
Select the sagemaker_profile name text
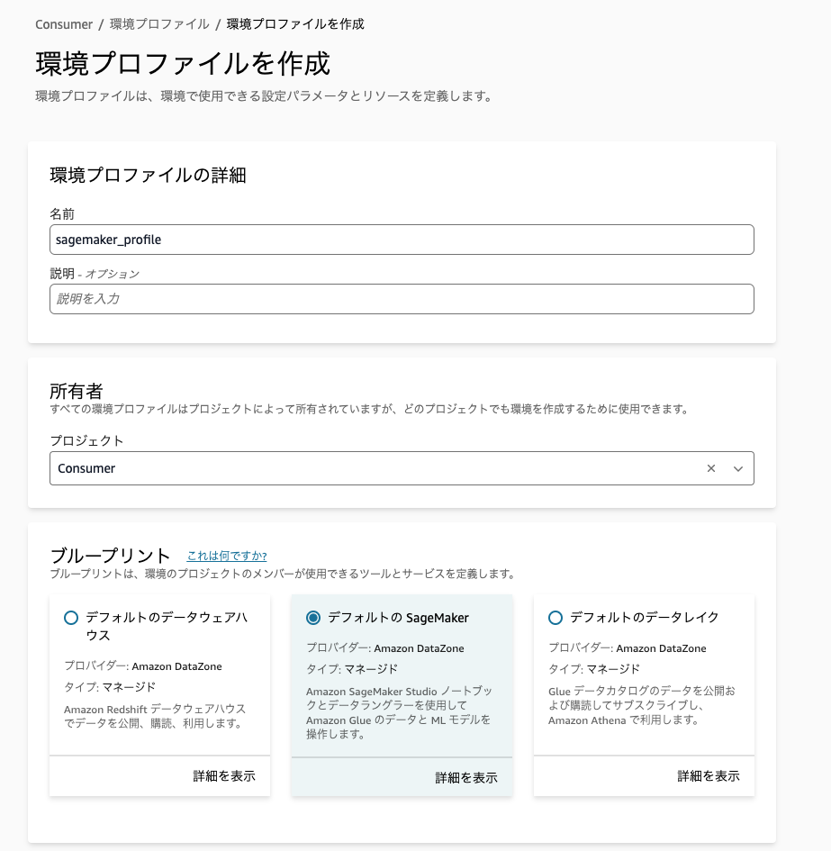(x=108, y=240)
